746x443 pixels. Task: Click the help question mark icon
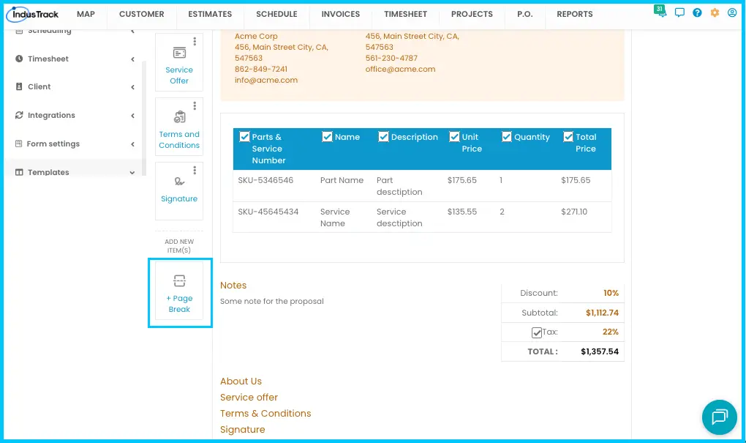point(697,13)
